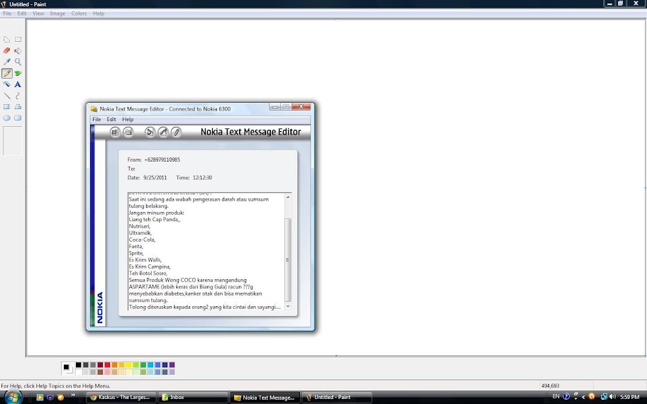Viewport: 647px width, 404px height.
Task: Select the Pencil tool
Action: (6, 74)
